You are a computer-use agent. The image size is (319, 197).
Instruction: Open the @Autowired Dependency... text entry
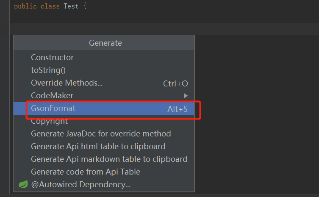click(x=80, y=184)
